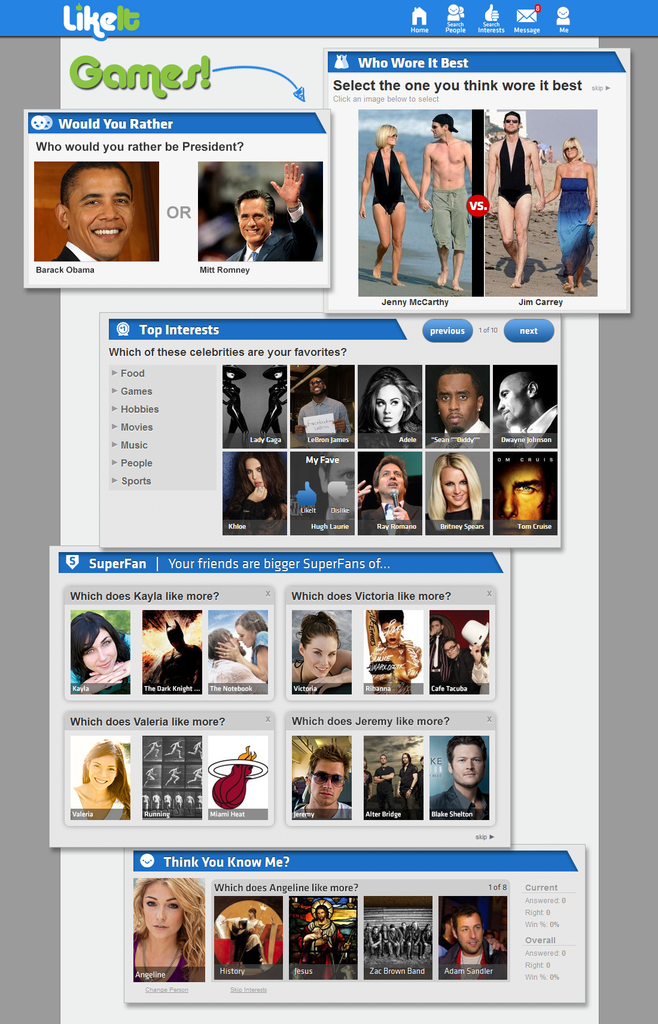This screenshot has height=1024, width=658.
Task: Click Victoria's profile photo
Action: pos(322,652)
